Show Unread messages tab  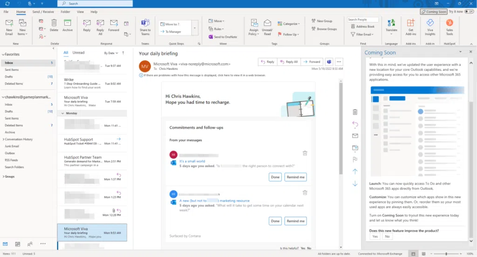(78, 53)
